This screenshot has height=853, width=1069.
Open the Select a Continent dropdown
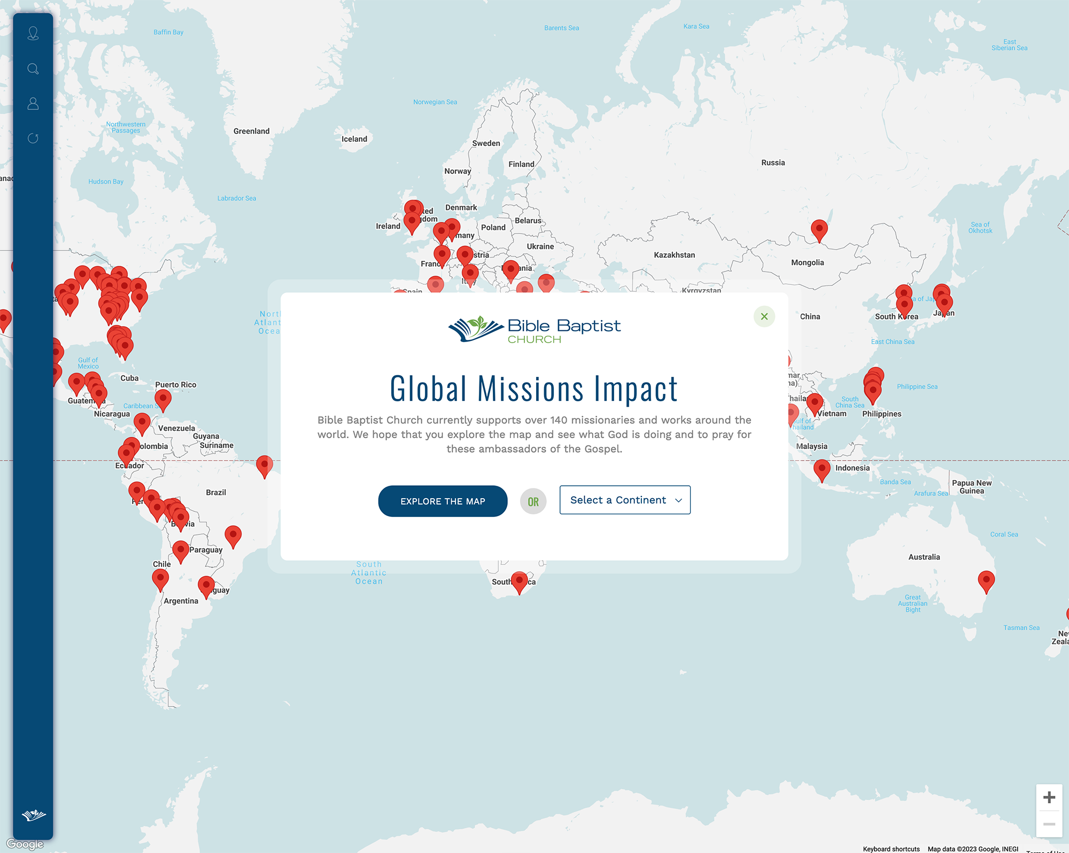tap(624, 500)
